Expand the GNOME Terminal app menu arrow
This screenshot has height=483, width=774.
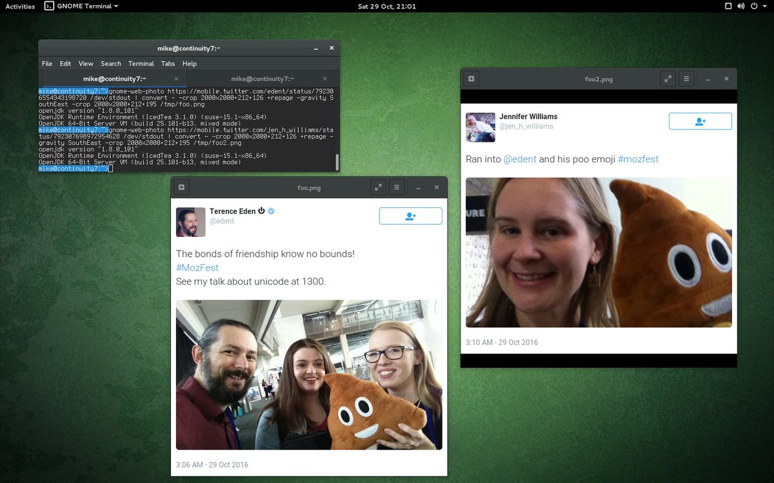pos(116,6)
